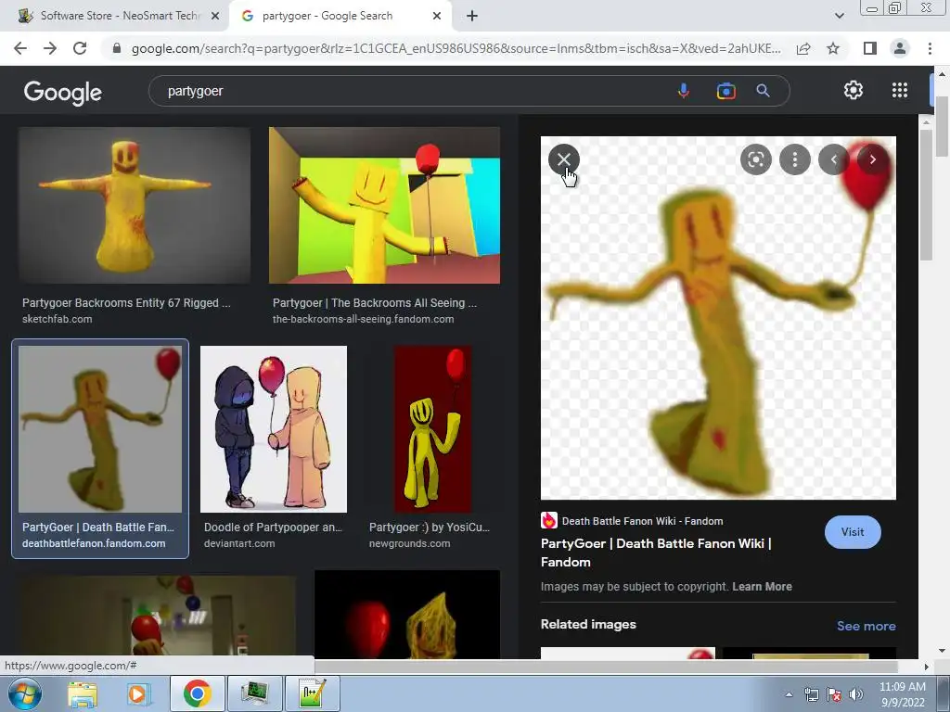Visit the Death Battle Fanon Wiki page
950x712 pixels.
[853, 532]
